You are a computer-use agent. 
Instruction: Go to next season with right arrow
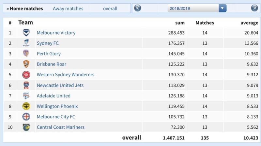coord(254,8)
